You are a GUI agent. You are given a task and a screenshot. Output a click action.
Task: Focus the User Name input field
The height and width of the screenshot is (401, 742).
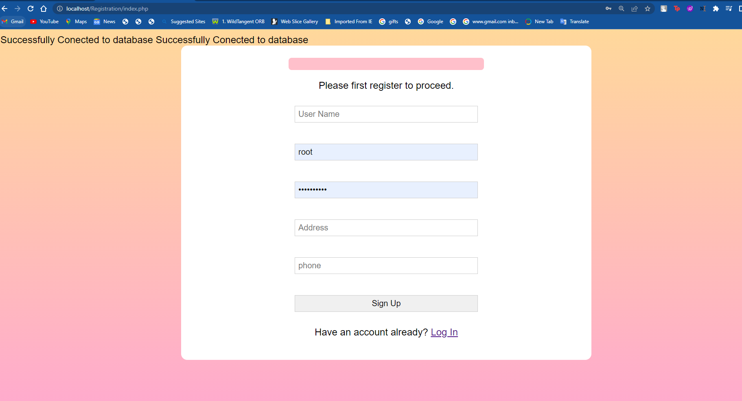(x=386, y=114)
